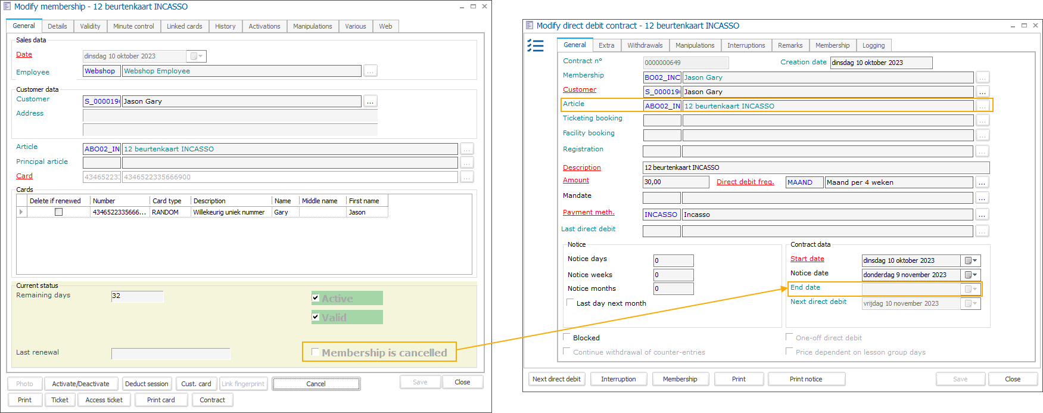Open Start date calendar dropdown
This screenshot has width=1043, height=413.
(x=971, y=260)
